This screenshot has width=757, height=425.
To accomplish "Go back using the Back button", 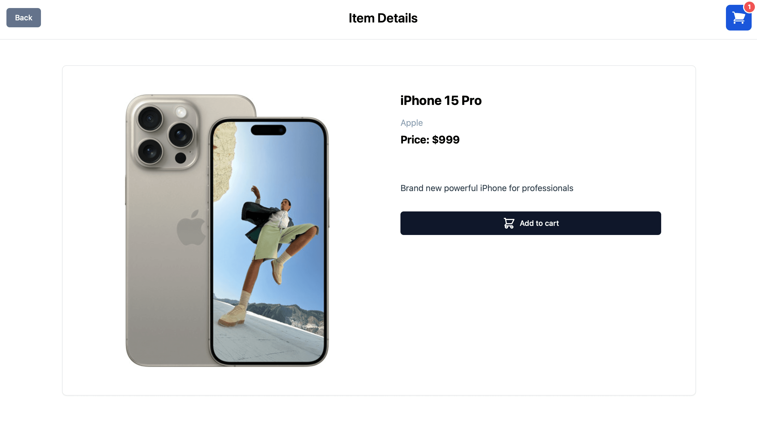I will (x=24, y=18).
